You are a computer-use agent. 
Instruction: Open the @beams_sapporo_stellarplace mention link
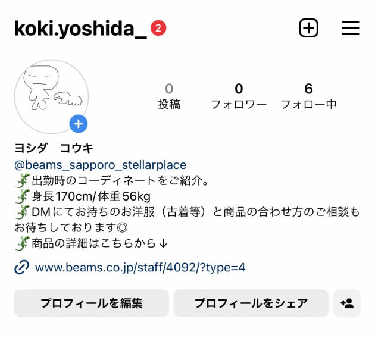coord(100,165)
